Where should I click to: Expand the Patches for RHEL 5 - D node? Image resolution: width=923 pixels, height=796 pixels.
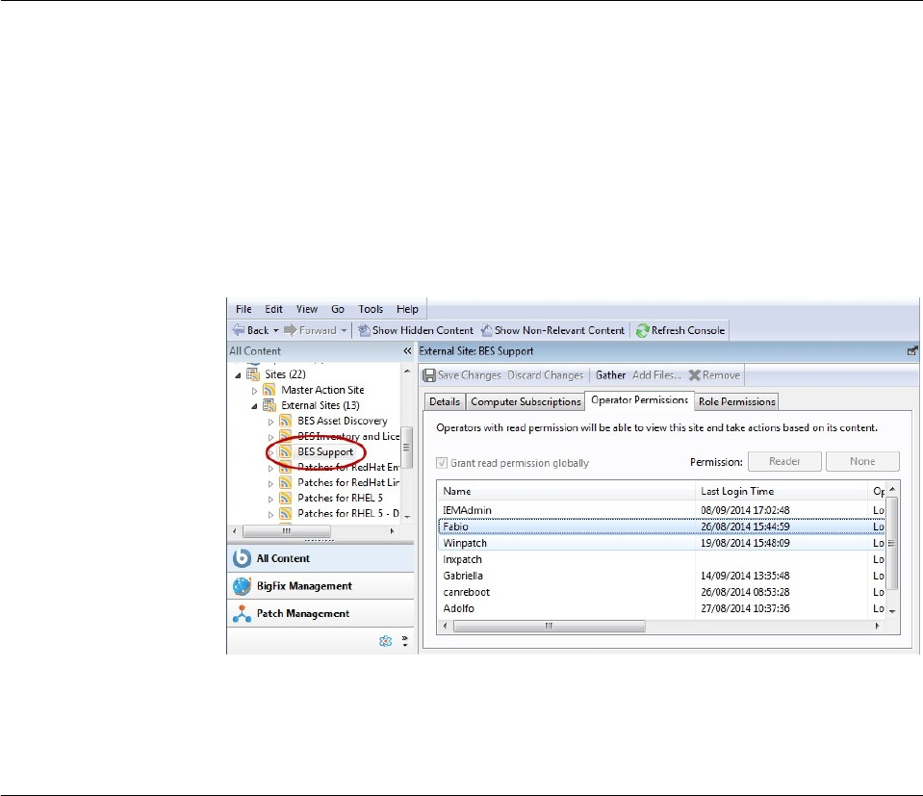pyautogui.click(x=270, y=514)
